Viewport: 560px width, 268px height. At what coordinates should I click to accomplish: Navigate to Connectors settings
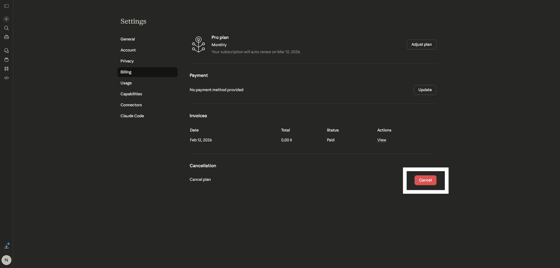131,105
